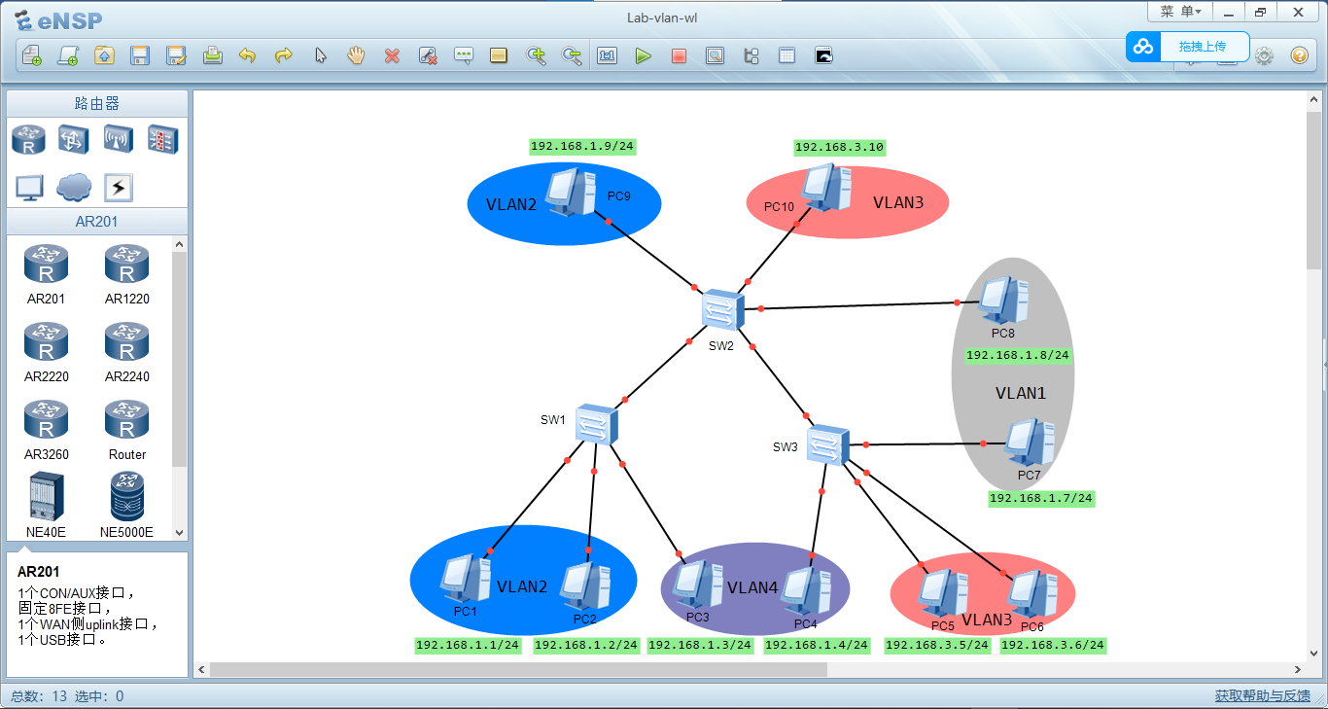
Task: Click the 获取帮助与反馈 link
Action: click(x=1264, y=696)
